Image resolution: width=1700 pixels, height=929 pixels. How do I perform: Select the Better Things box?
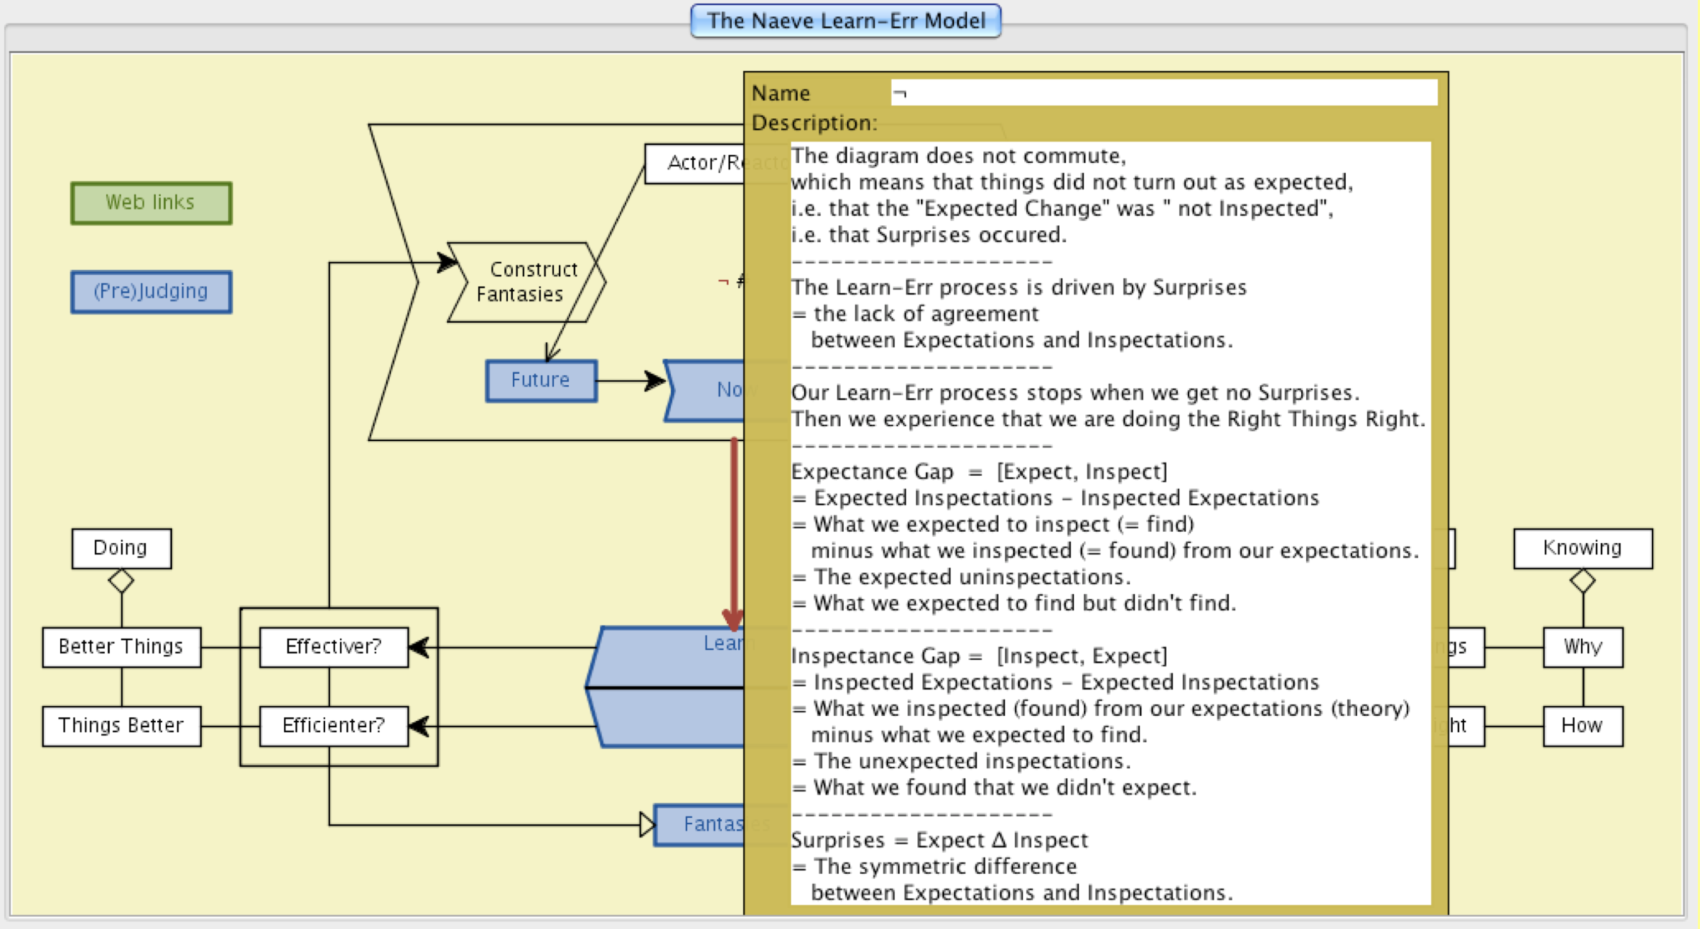click(121, 646)
